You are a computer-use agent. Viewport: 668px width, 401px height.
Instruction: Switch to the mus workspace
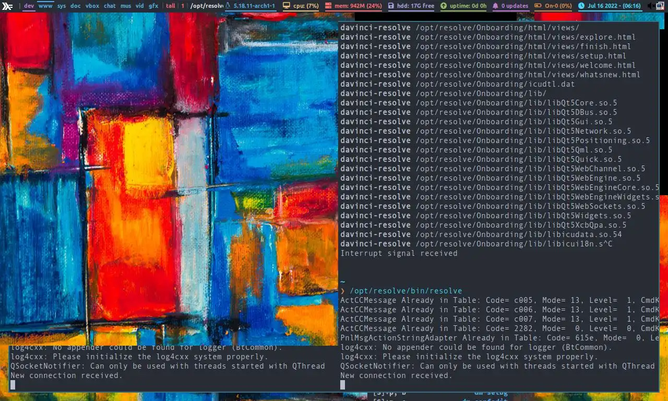pyautogui.click(x=126, y=6)
